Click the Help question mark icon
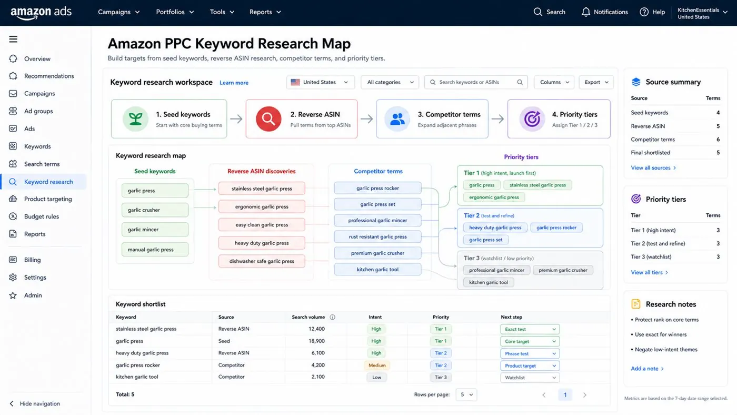737x415 pixels. click(x=644, y=12)
